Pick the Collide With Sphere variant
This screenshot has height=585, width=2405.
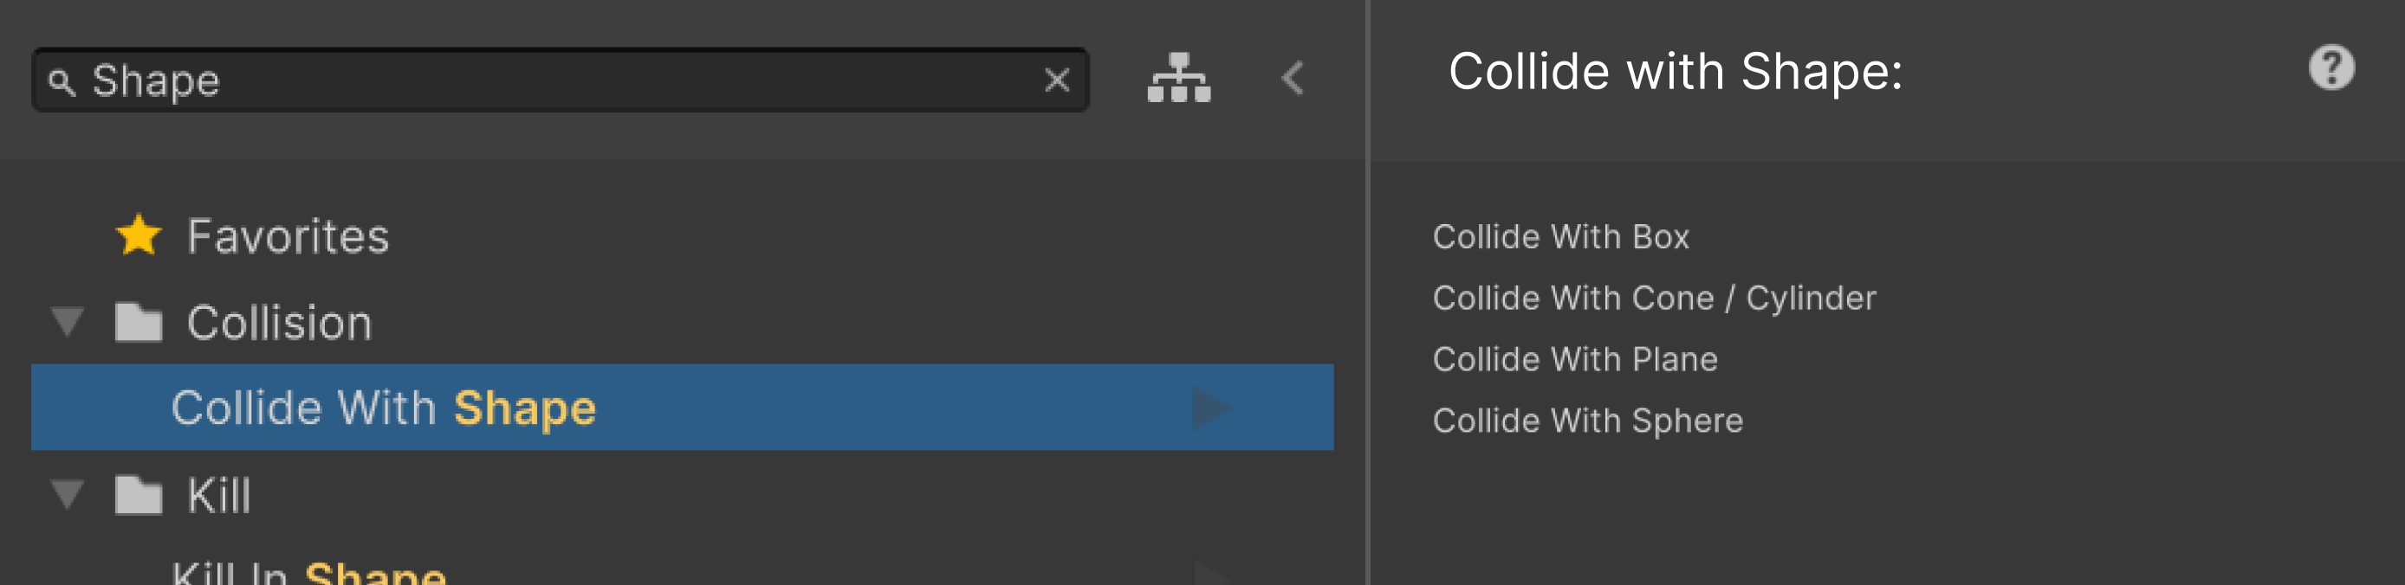point(1587,421)
